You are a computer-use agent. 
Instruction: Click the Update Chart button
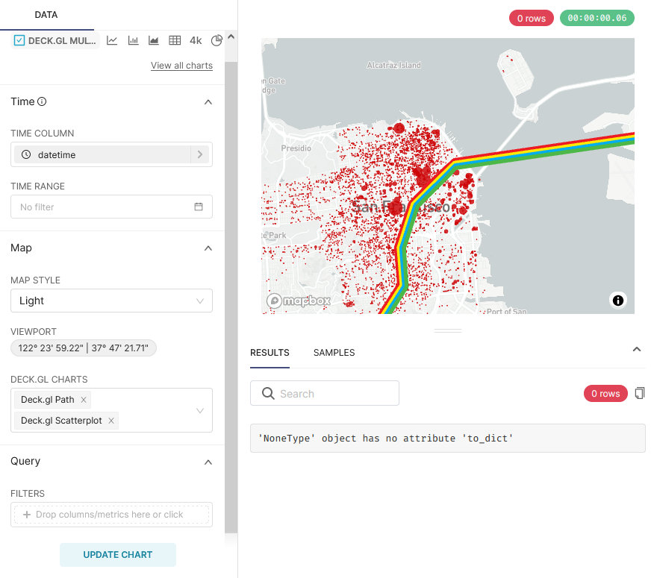point(118,555)
